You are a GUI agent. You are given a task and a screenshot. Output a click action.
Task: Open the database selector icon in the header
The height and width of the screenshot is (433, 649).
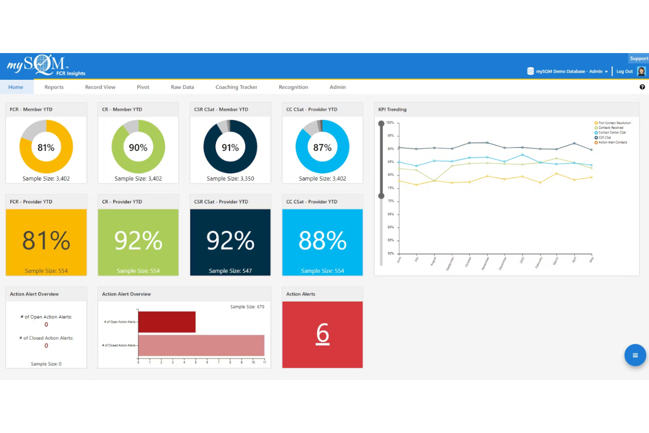(529, 71)
